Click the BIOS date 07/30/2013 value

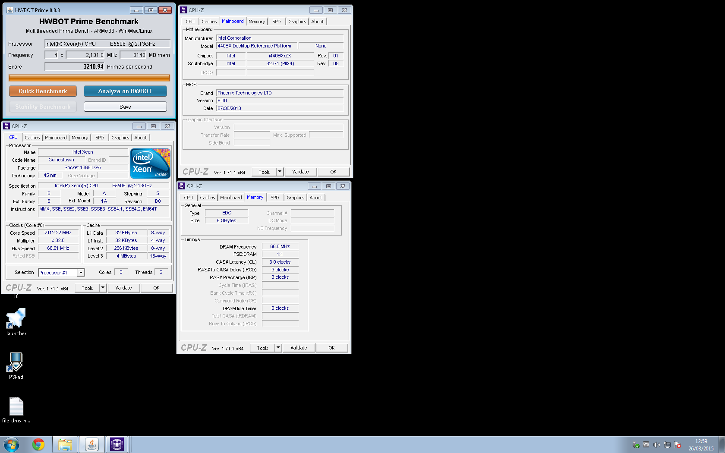[280, 108]
